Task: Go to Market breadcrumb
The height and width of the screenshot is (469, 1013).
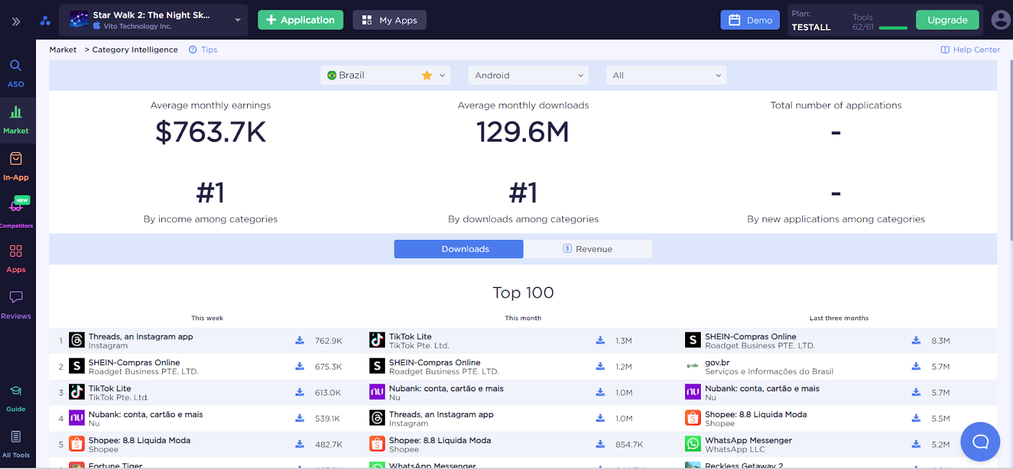Action: click(63, 50)
